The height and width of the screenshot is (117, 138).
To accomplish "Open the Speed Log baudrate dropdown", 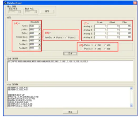I will coord(40,37).
